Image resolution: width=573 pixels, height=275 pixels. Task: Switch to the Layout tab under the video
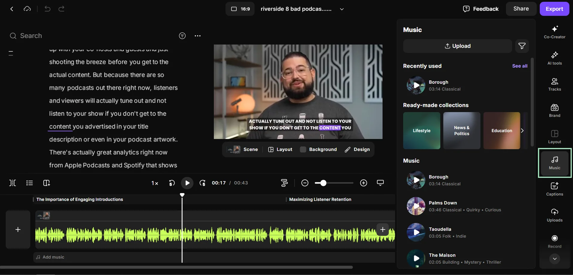point(280,149)
